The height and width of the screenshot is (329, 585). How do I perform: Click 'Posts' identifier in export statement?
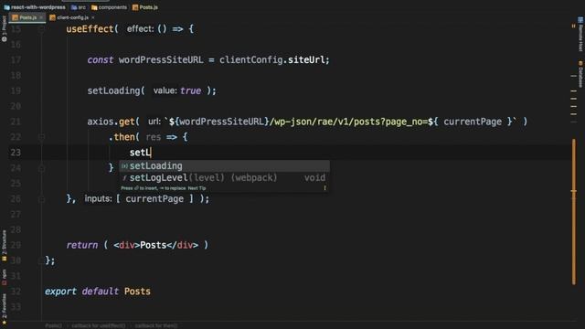137,292
